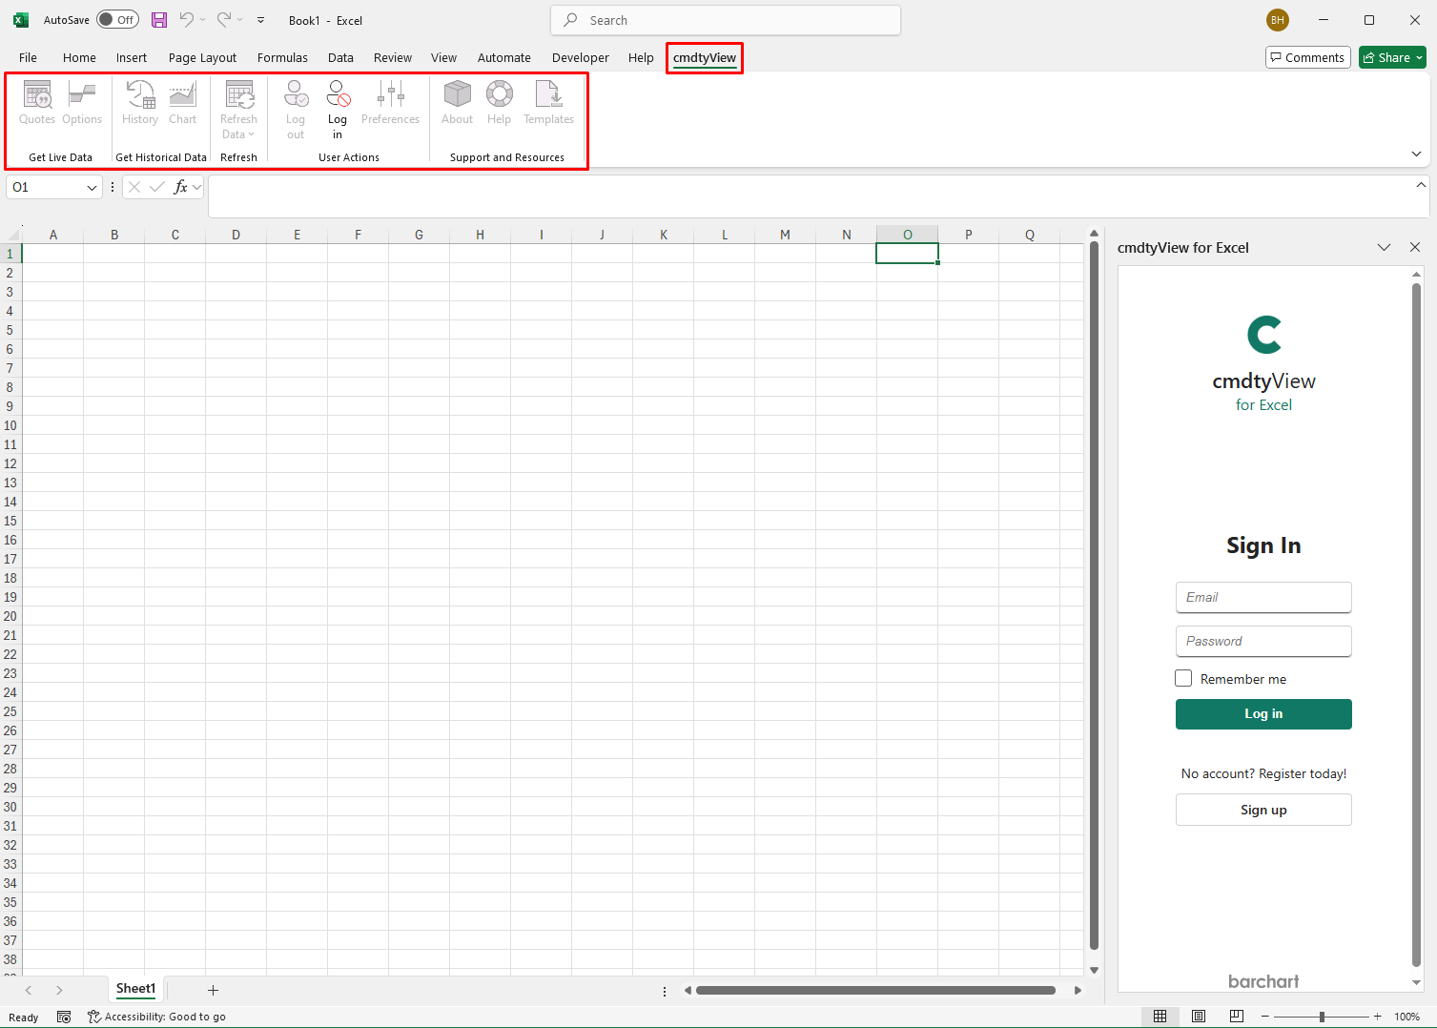Select the Sheet1 tab
Screen dimensions: 1437x1028
(135, 989)
